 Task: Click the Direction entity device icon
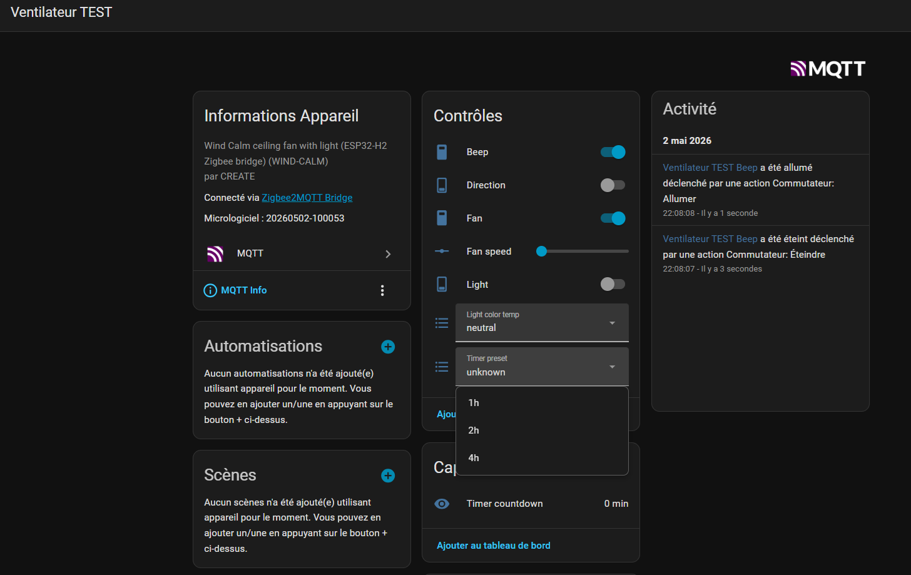pyautogui.click(x=442, y=185)
